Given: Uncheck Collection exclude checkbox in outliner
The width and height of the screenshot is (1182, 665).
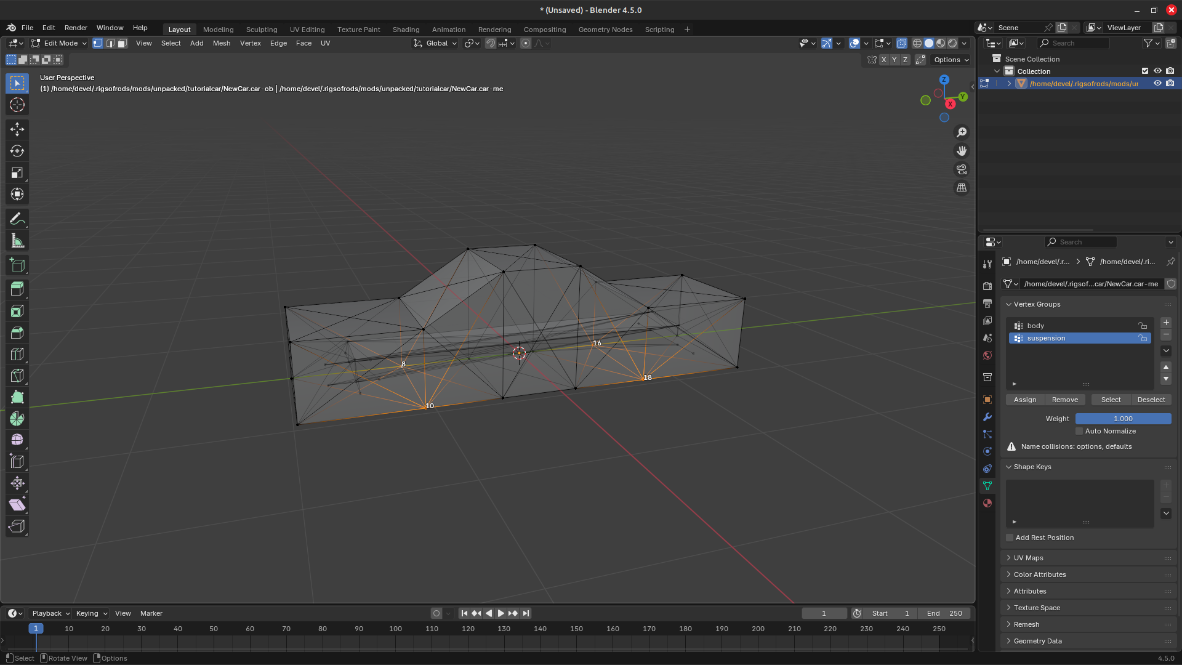Looking at the screenshot, I should (x=1145, y=71).
